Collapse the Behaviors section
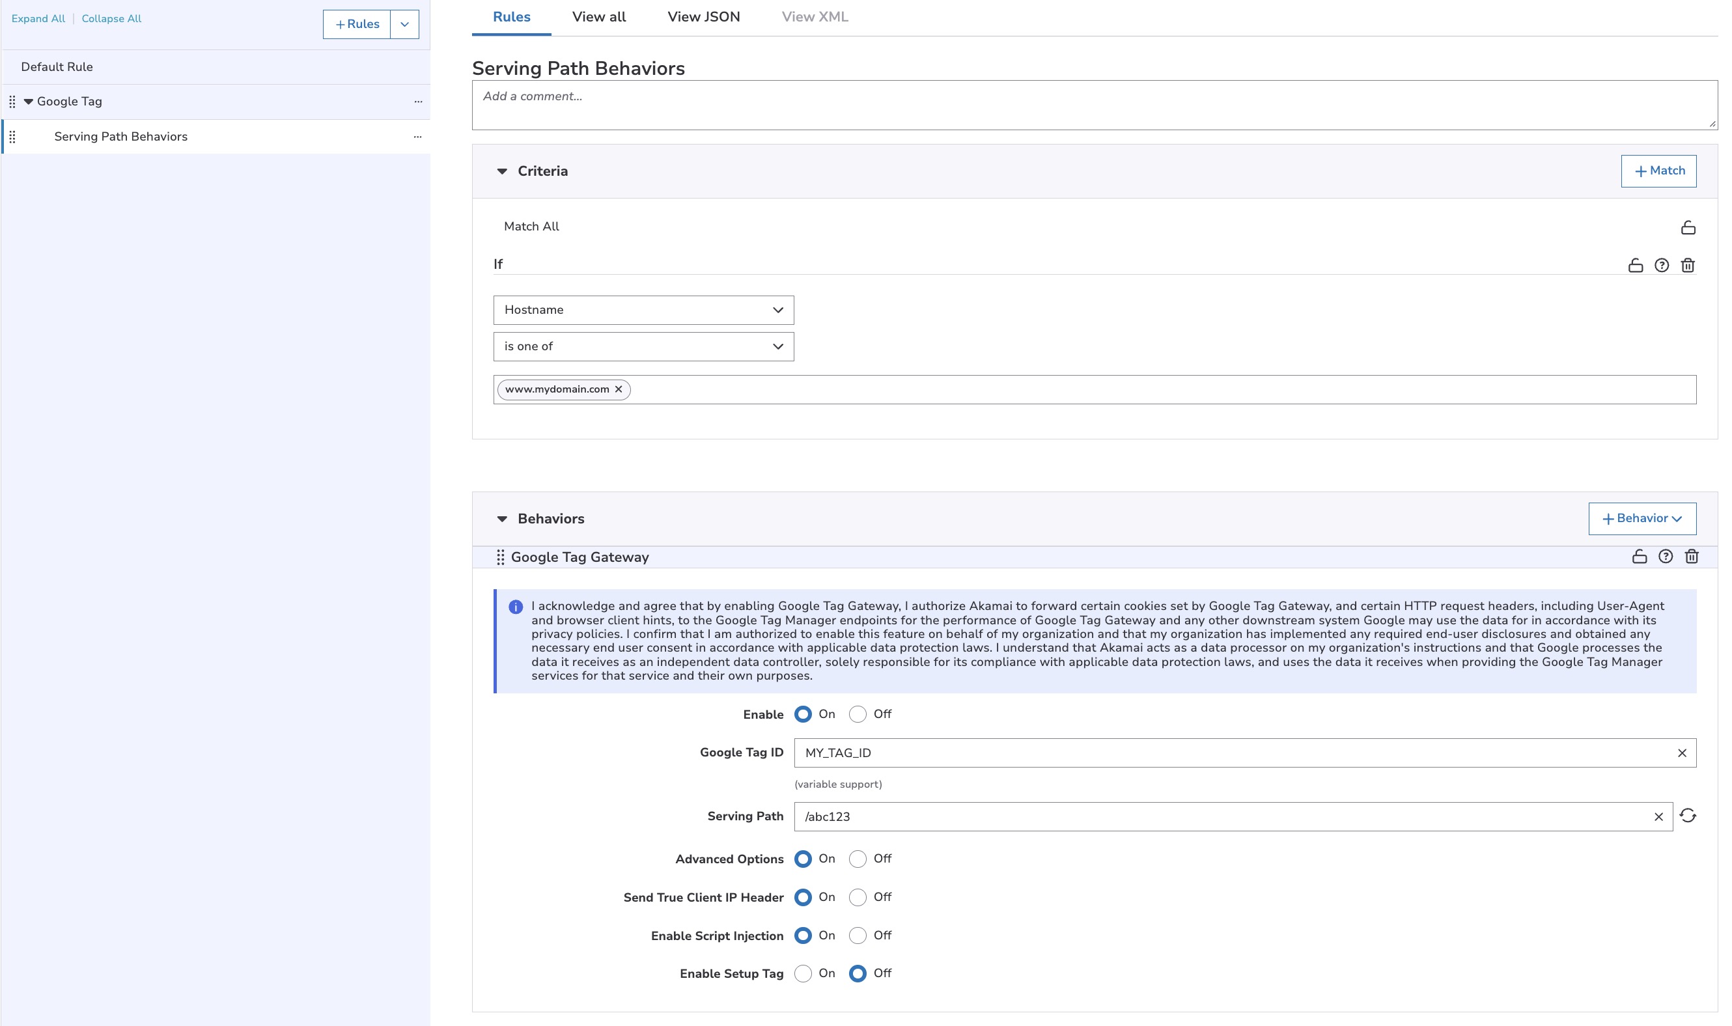This screenshot has width=1732, height=1026. (502, 518)
